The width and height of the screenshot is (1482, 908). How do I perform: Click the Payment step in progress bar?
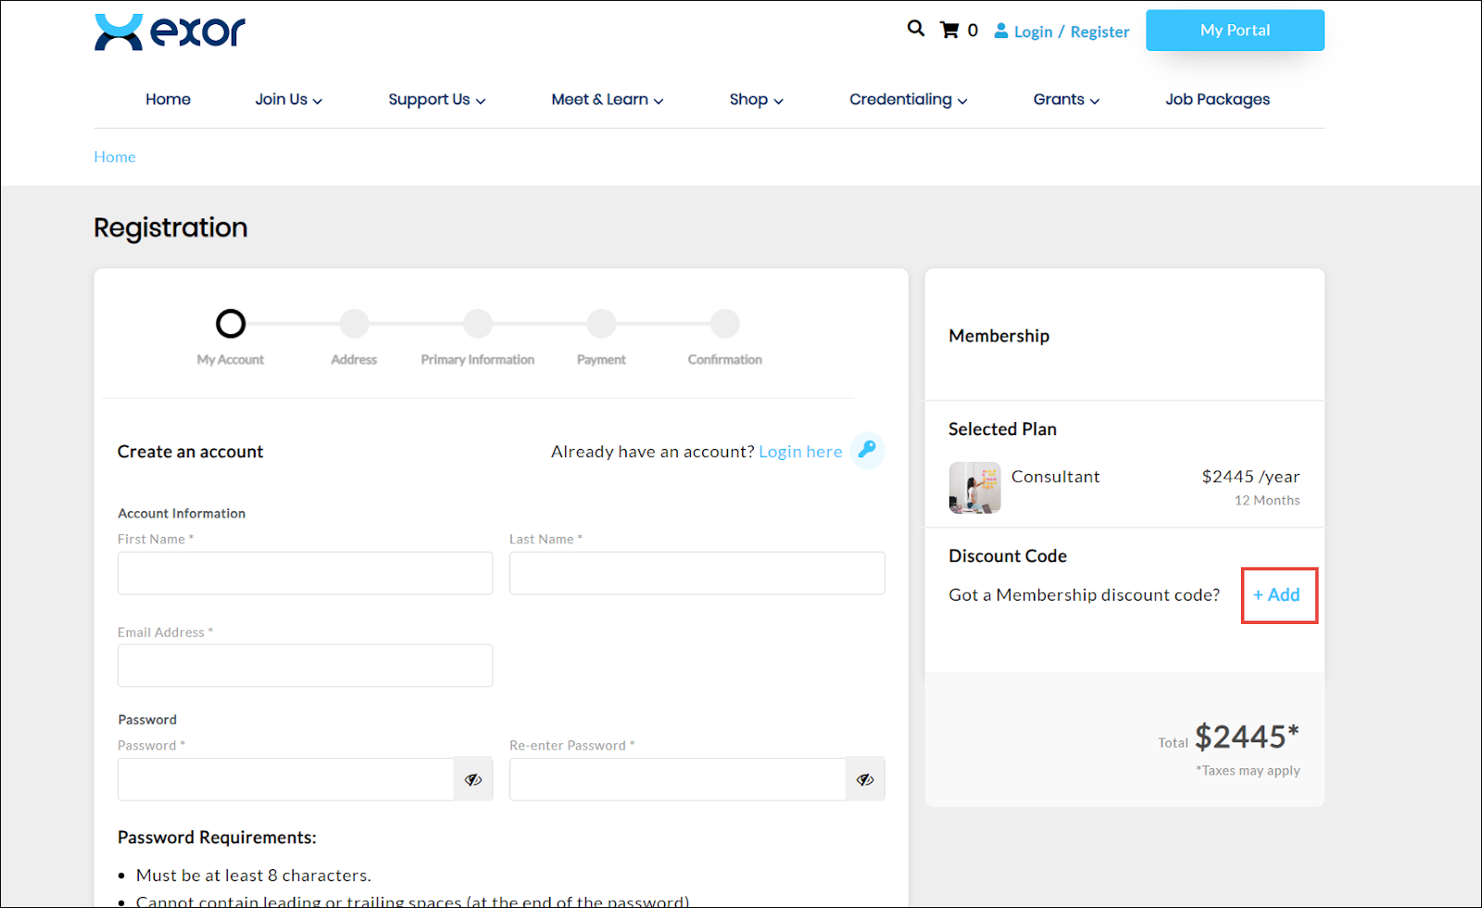coord(601,324)
